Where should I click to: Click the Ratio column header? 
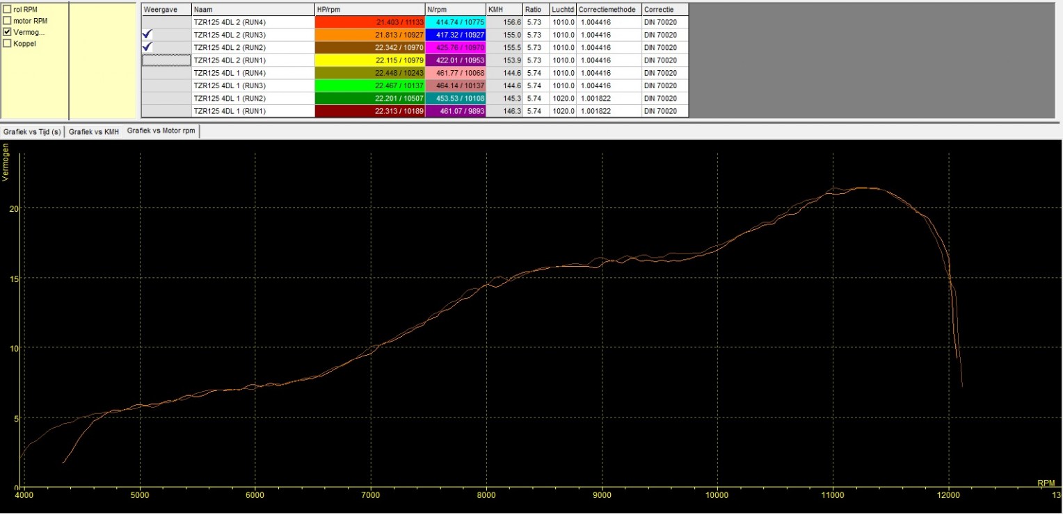point(536,10)
